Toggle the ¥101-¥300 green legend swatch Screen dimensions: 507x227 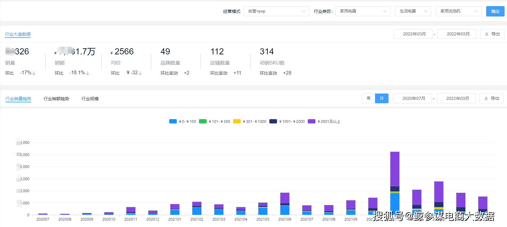coord(203,121)
